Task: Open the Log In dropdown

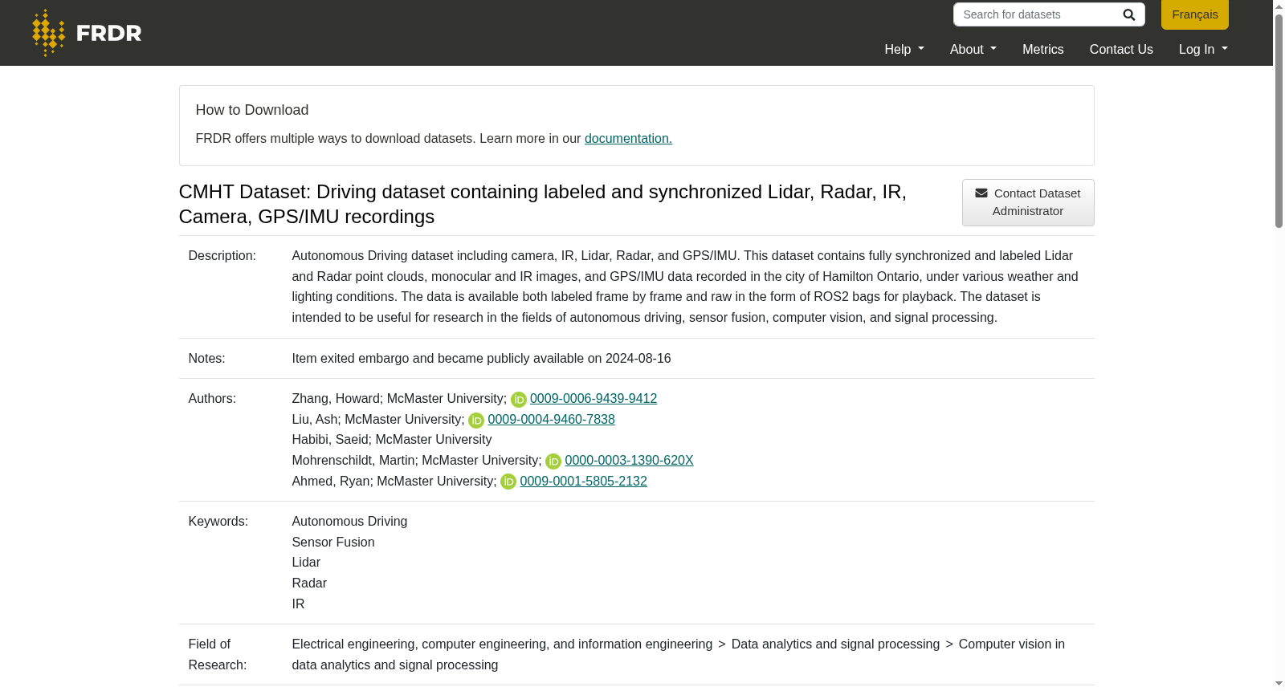Action: [x=1203, y=49]
